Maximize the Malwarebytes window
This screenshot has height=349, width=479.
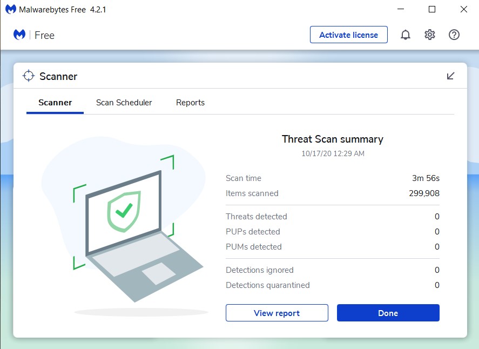click(x=432, y=10)
